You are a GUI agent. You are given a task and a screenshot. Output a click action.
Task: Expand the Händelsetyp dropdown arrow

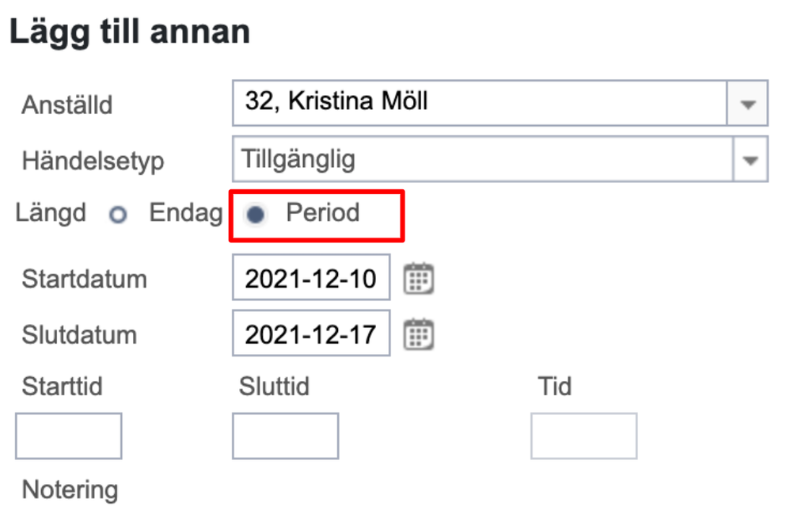coord(750,160)
